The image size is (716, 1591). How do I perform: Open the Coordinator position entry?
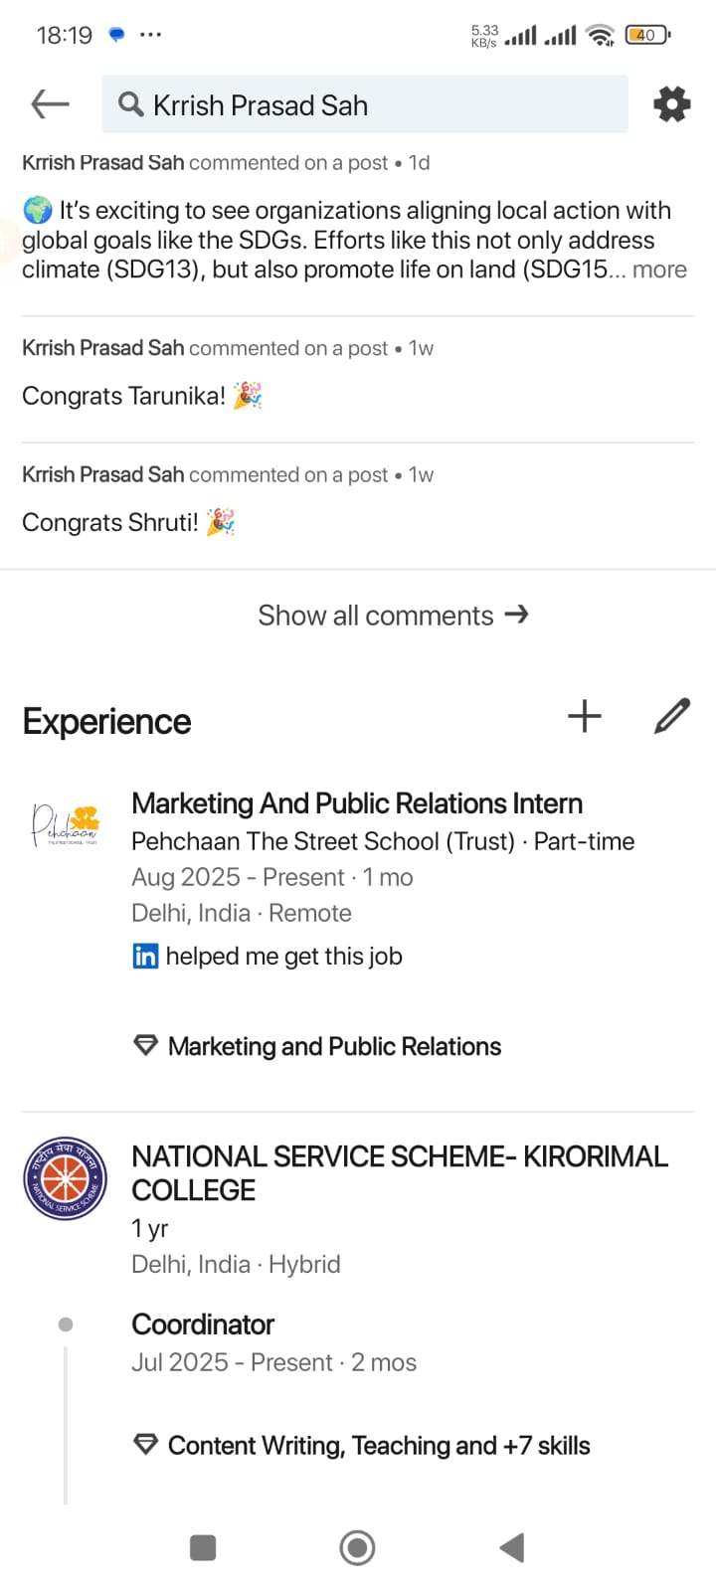(203, 1325)
